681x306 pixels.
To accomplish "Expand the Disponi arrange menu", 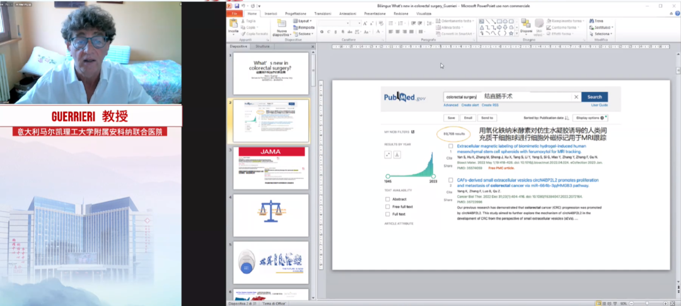I will point(526,28).
